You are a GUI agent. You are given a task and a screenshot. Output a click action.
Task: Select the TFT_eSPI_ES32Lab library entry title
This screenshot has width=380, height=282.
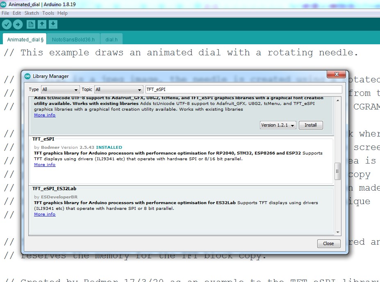tap(54, 189)
